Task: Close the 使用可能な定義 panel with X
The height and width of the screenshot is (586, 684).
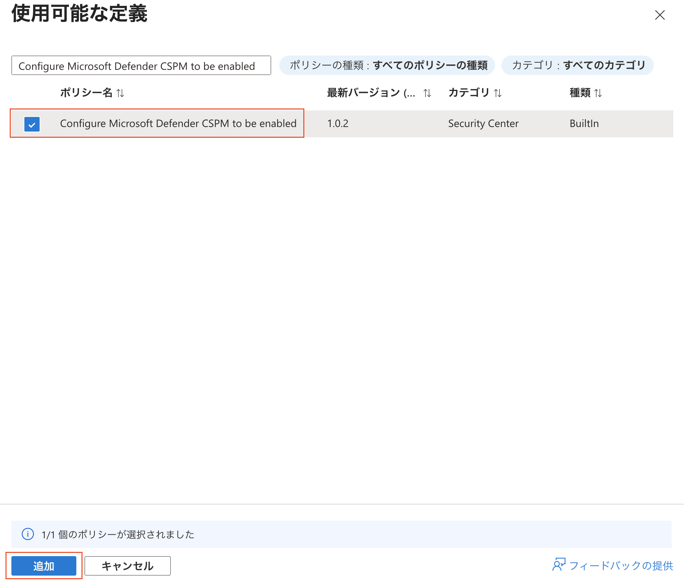Action: click(660, 15)
